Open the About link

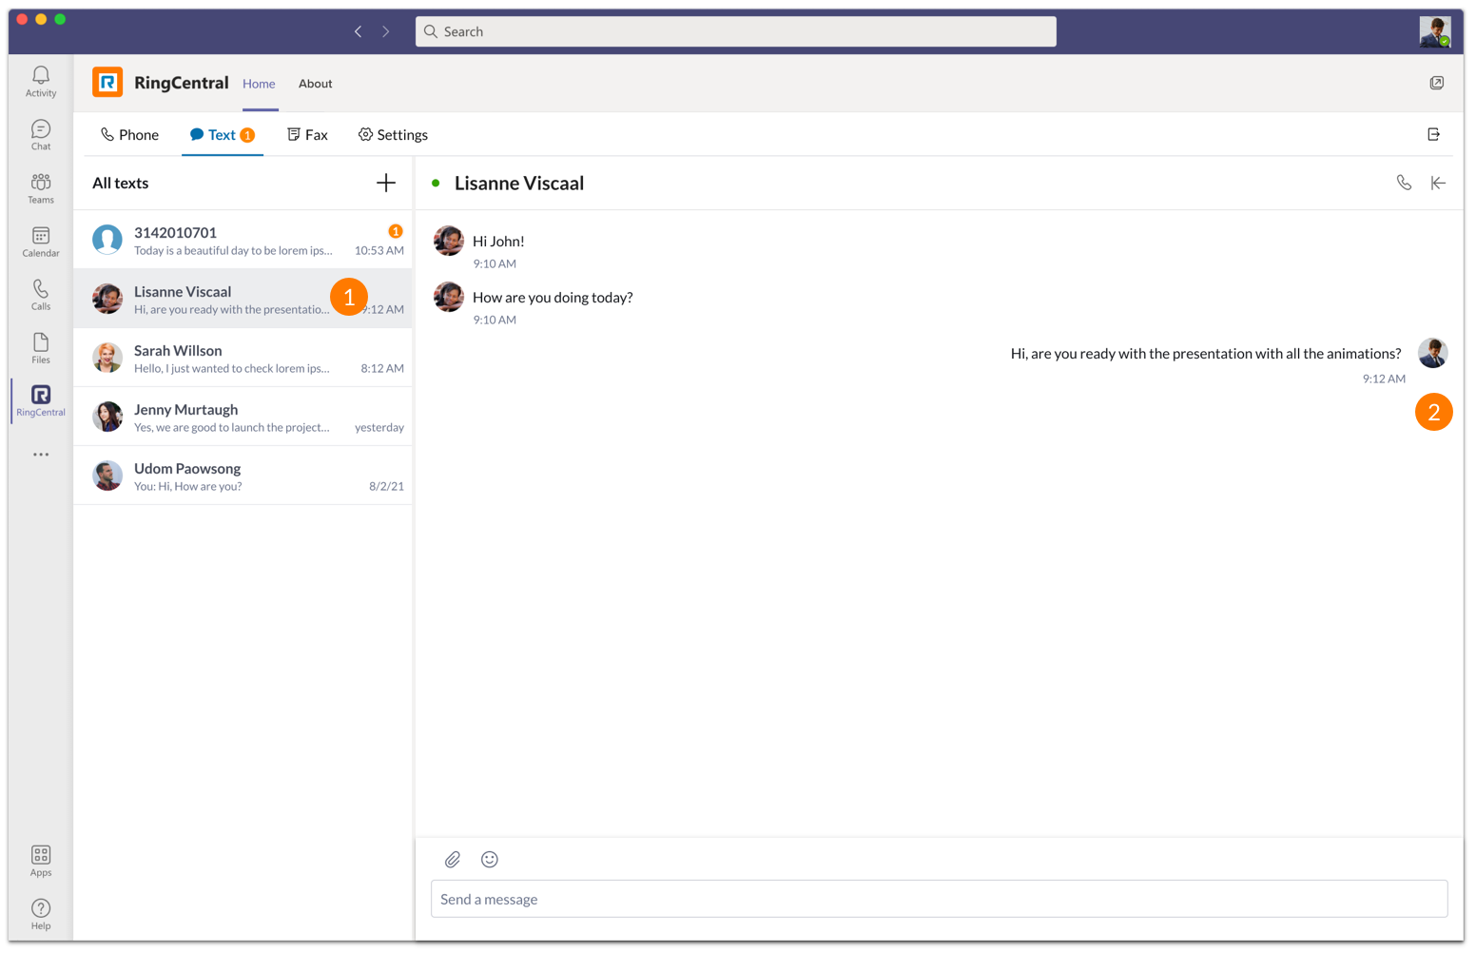[x=315, y=84]
